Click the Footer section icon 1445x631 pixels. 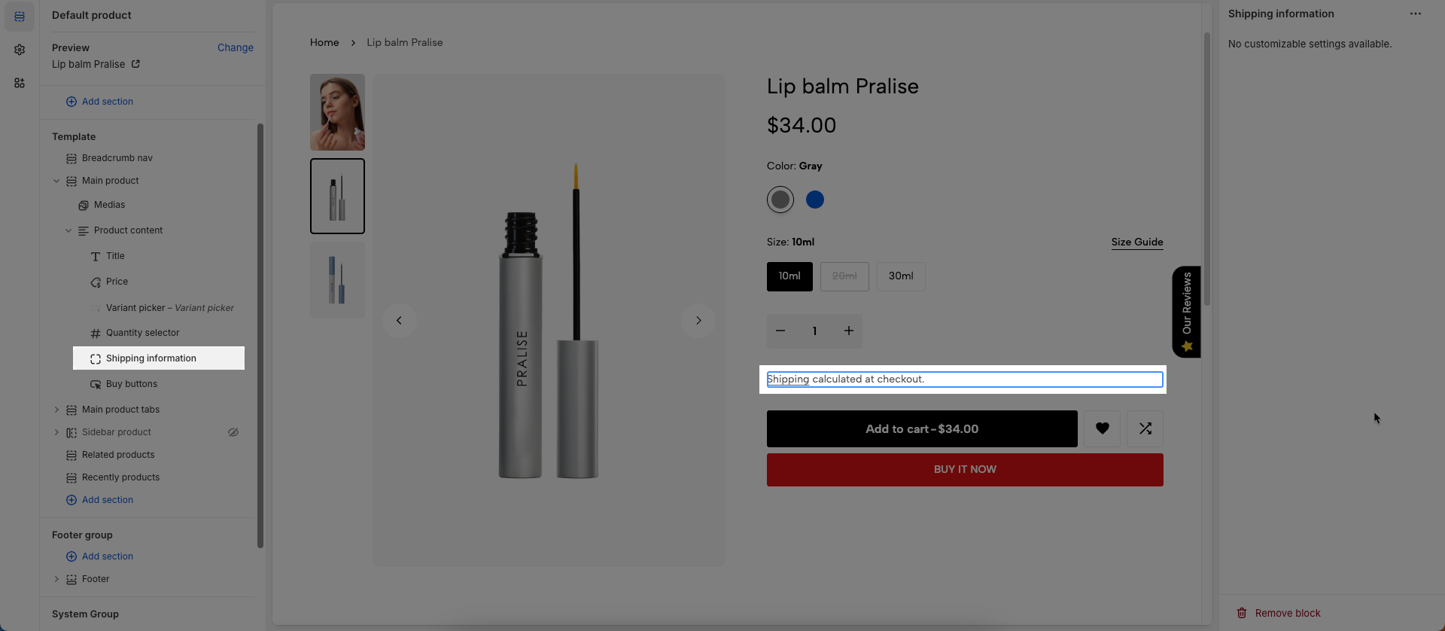tap(71, 579)
